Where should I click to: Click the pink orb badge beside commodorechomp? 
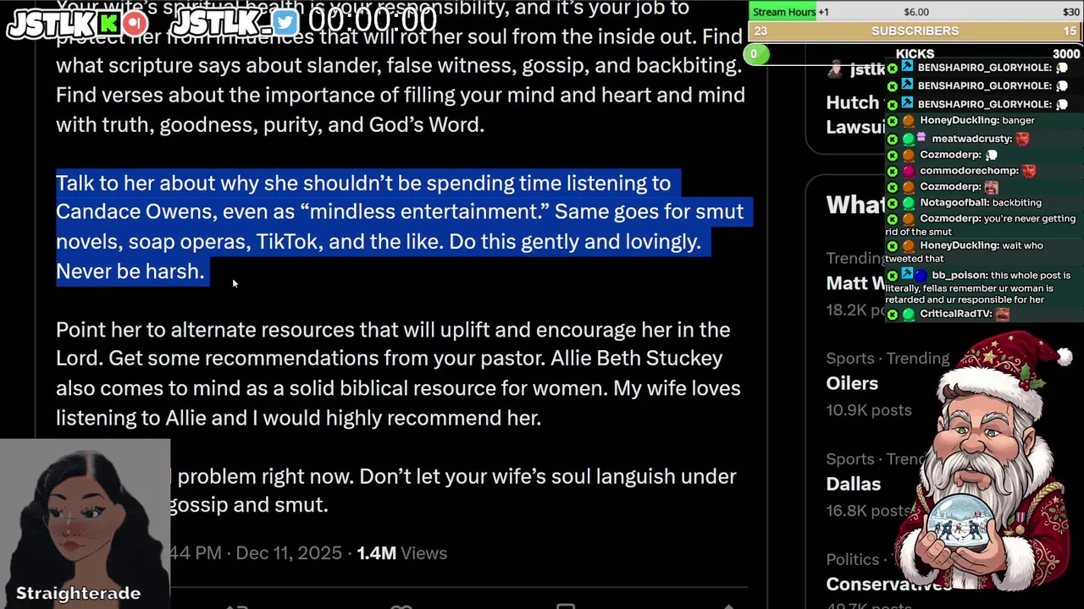point(908,170)
